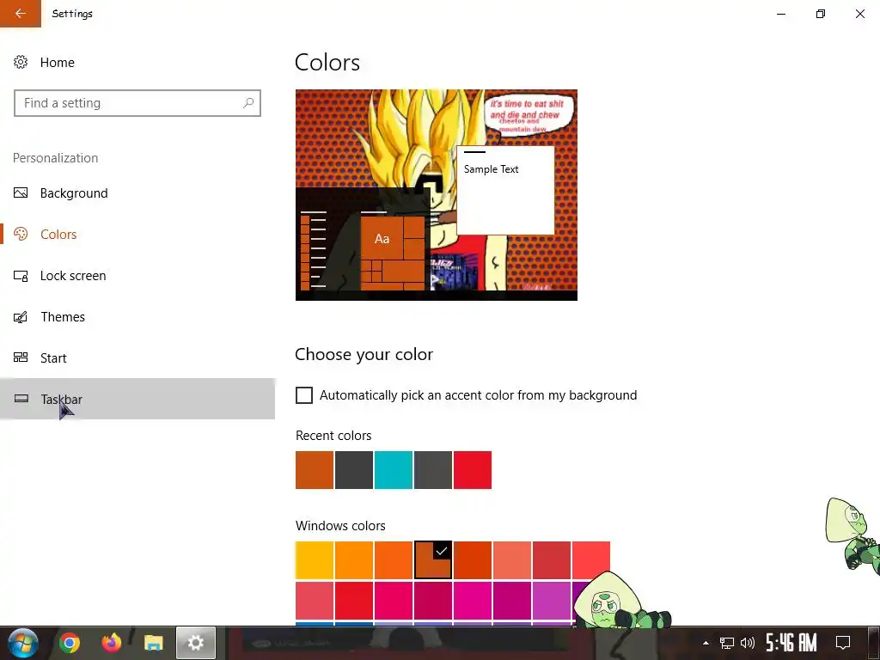This screenshot has height=660, width=880.
Task: Restore down the Settings window
Action: (821, 14)
